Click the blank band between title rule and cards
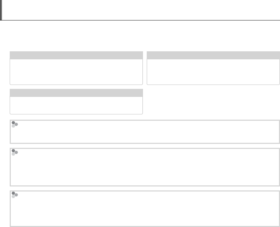This screenshot has width=280, height=227. [x=141, y=36]
